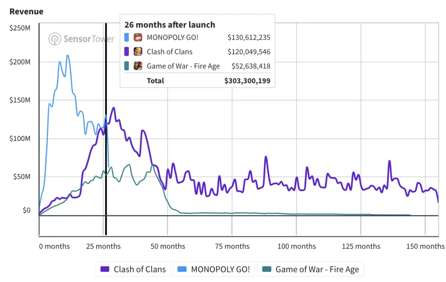The image size is (446, 282).
Task: Hide Game of War - Fire Age legend series
Action: click(311, 269)
